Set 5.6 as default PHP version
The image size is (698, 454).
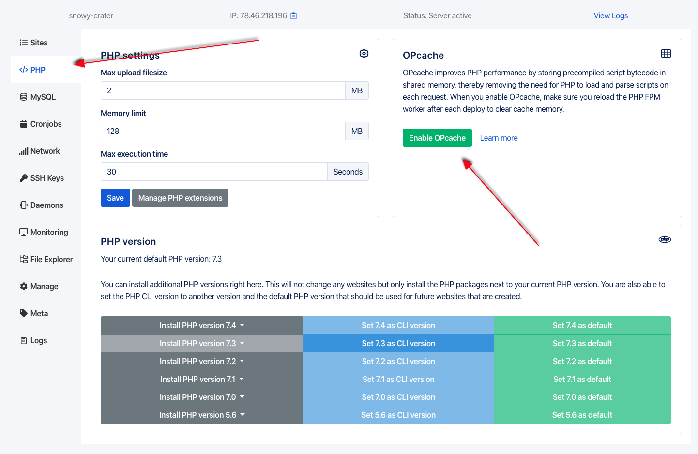click(x=582, y=415)
